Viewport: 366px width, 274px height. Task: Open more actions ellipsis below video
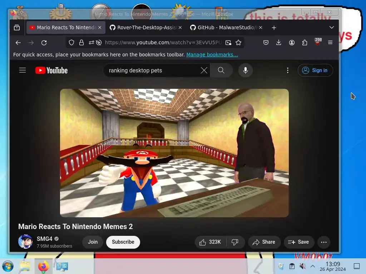[x=324, y=242]
